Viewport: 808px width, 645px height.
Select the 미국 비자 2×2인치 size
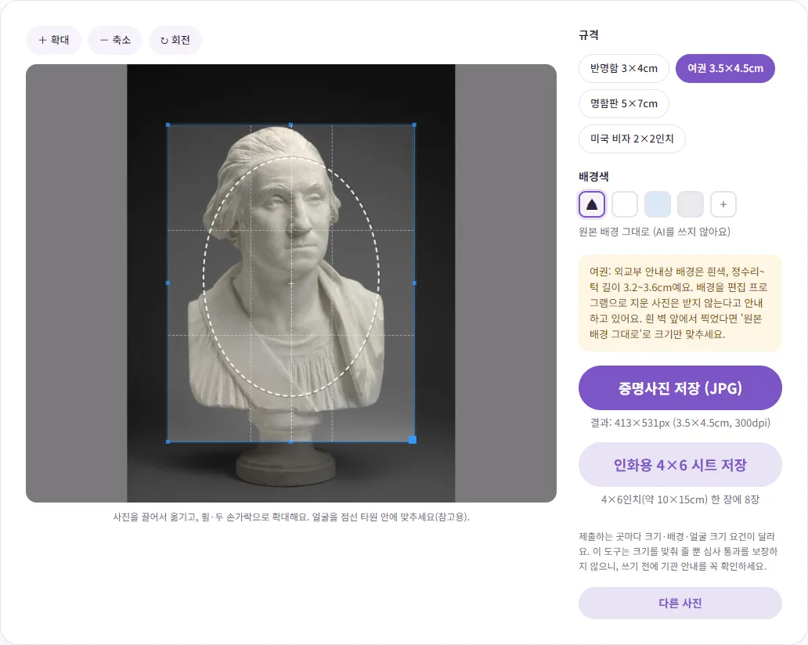click(632, 139)
